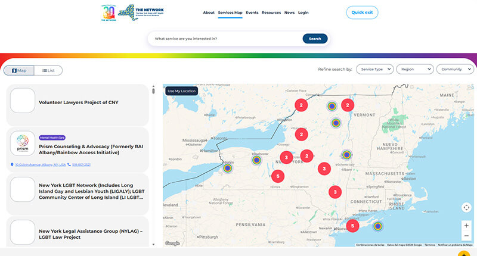The image size is (477, 256).
Task: Open the Region filter dropdown
Action: (414, 69)
